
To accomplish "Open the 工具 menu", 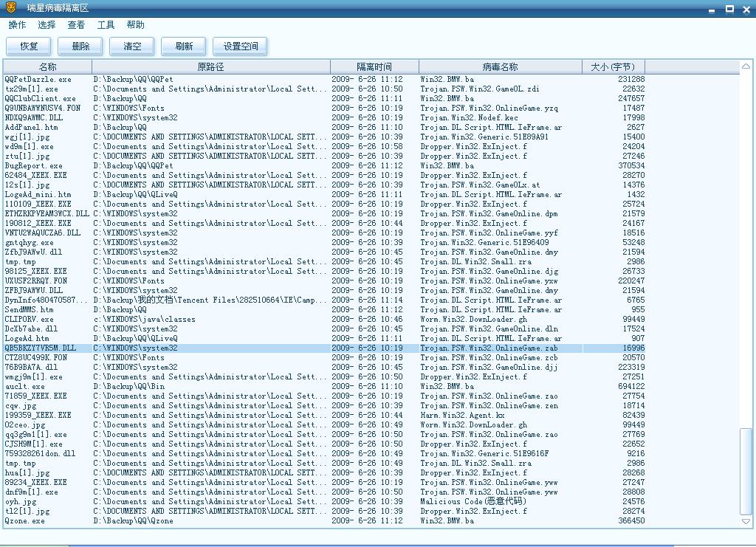I will 106,25.
